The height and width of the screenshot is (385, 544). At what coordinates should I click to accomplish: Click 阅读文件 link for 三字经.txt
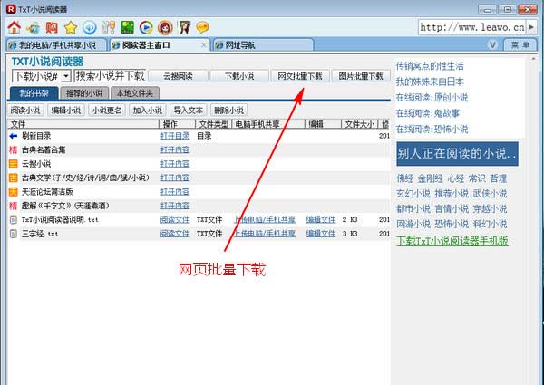point(175,234)
